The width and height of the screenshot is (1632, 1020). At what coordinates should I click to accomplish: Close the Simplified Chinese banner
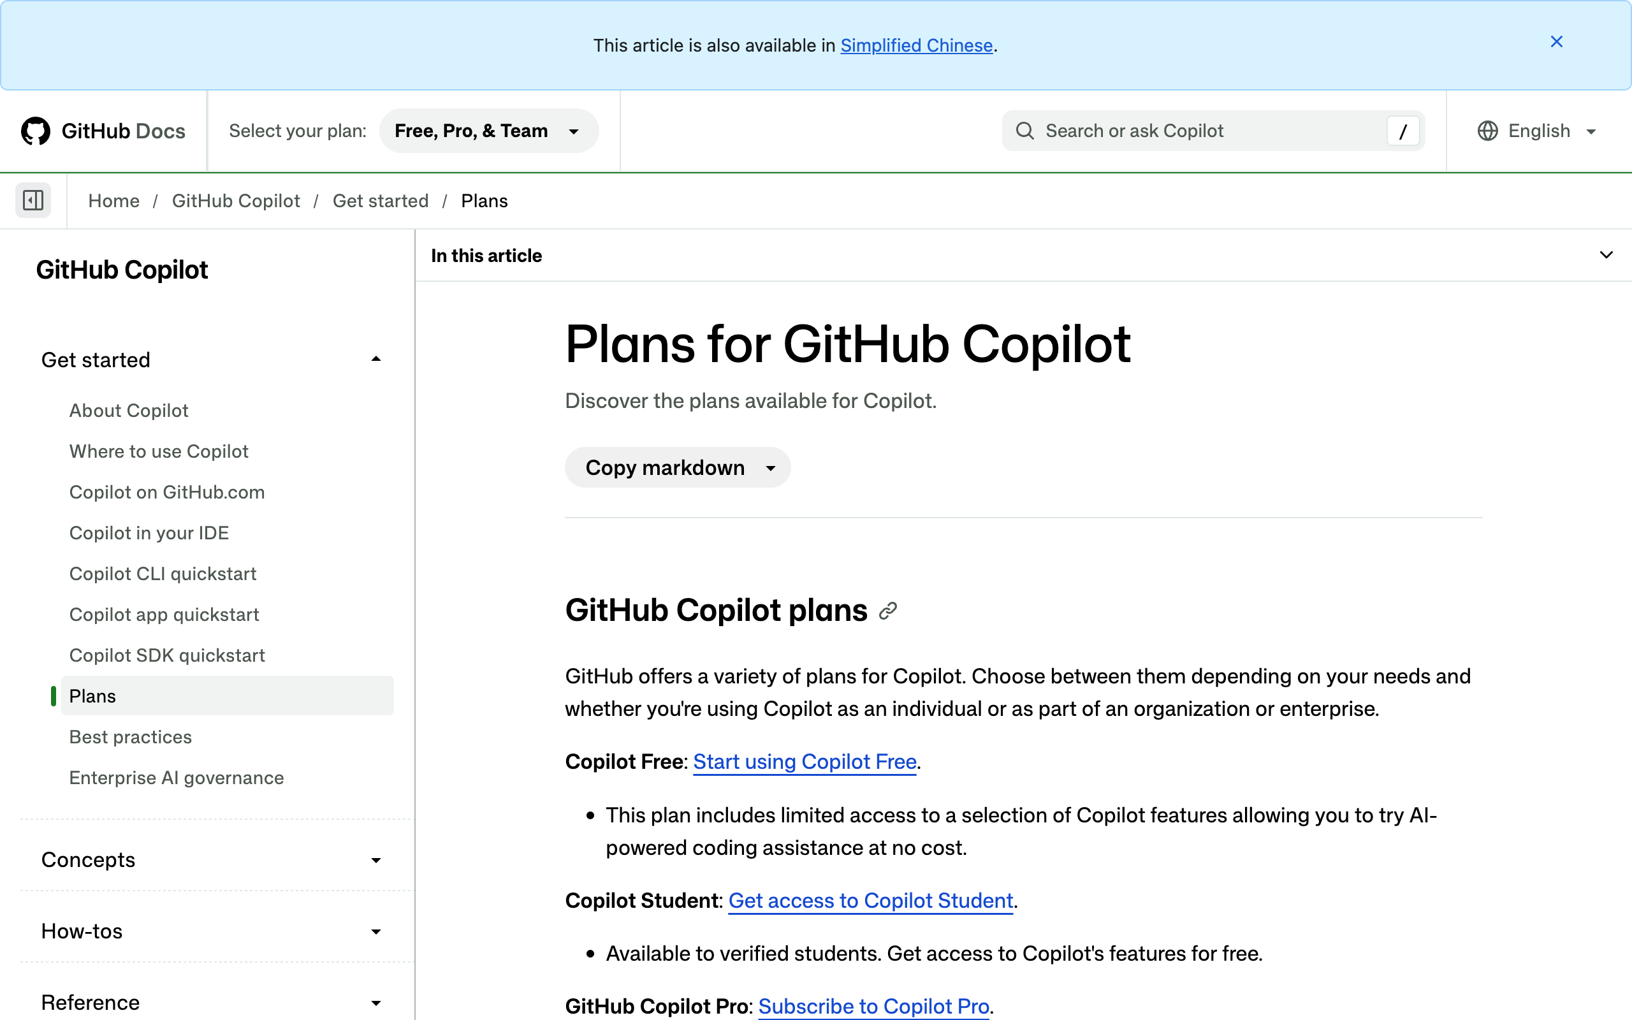click(x=1557, y=42)
